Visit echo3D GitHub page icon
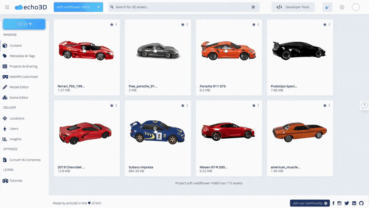The width and height of the screenshot is (369, 208). tap(361, 203)
